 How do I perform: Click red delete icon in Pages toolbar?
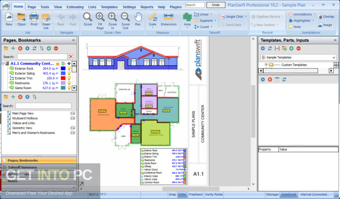(x=20, y=48)
